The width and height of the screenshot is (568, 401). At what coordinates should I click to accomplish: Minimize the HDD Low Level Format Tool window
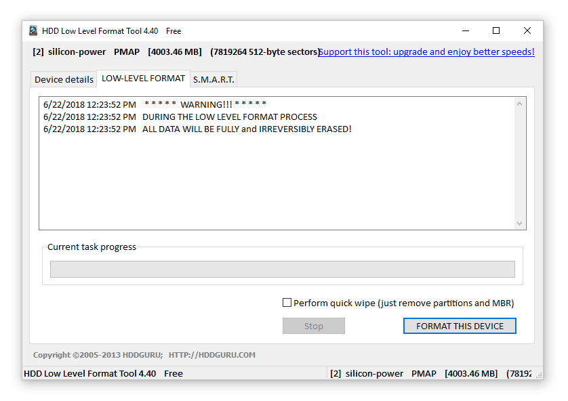[x=466, y=30]
